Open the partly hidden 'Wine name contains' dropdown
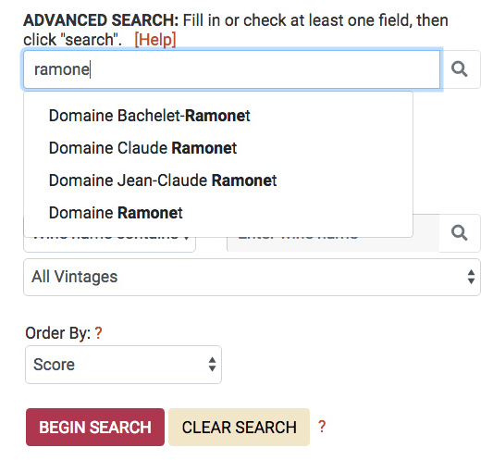493x460 pixels. (x=109, y=244)
